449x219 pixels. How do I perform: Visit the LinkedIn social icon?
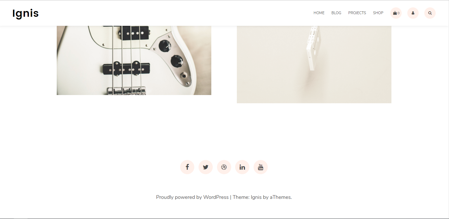[242, 167]
